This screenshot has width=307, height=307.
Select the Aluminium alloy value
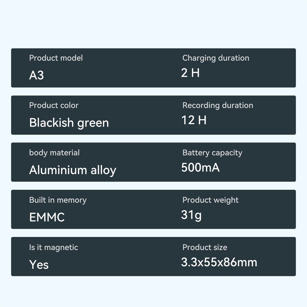click(x=73, y=170)
